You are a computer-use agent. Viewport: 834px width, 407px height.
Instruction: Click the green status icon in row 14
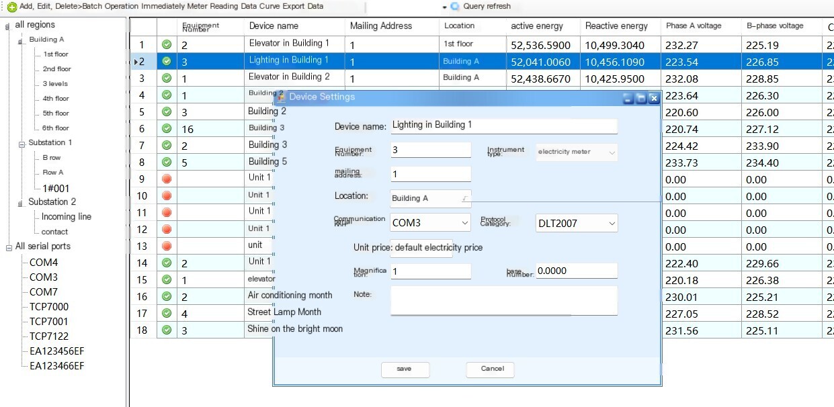[x=167, y=263]
